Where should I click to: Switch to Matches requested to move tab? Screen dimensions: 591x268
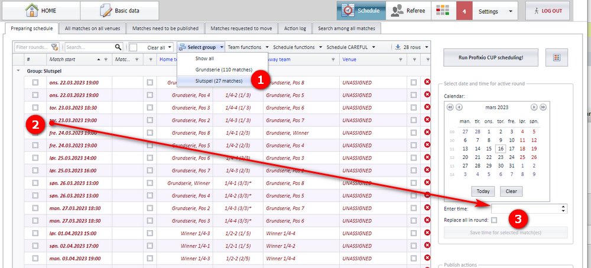[242, 28]
